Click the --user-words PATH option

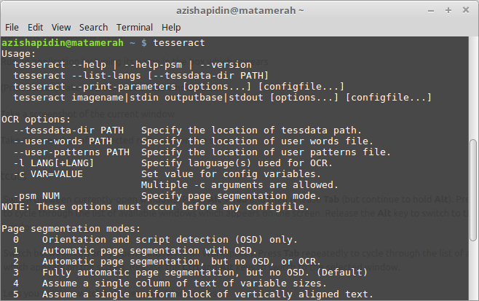click(63, 141)
